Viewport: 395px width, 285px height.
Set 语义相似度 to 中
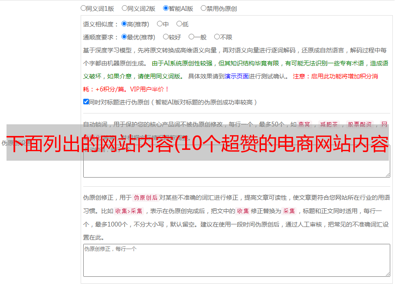[160, 24]
